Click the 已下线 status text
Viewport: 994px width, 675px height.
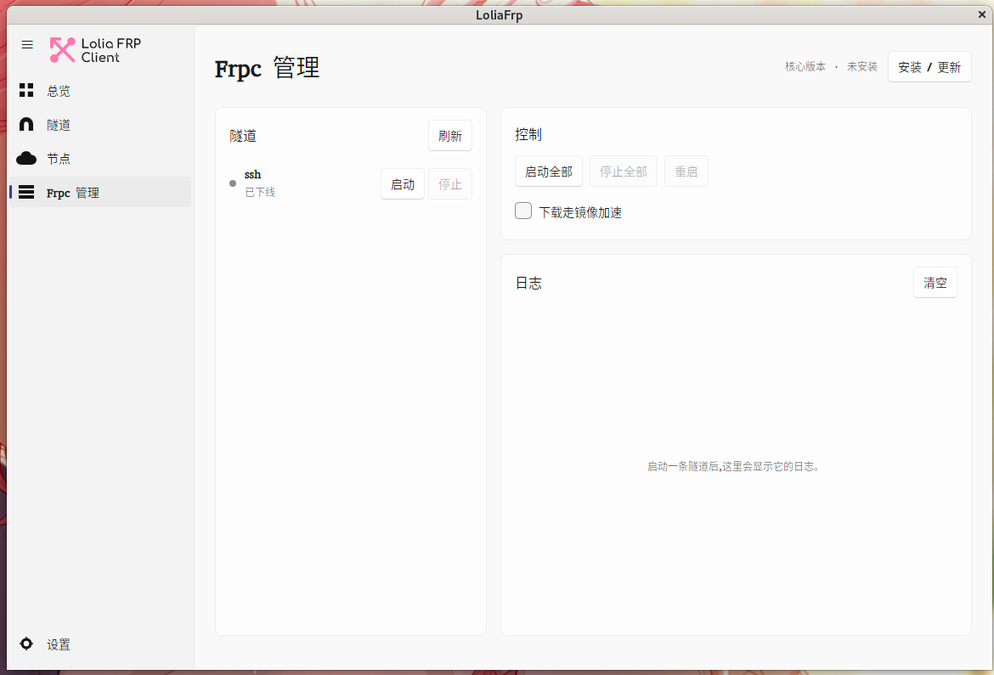point(260,192)
